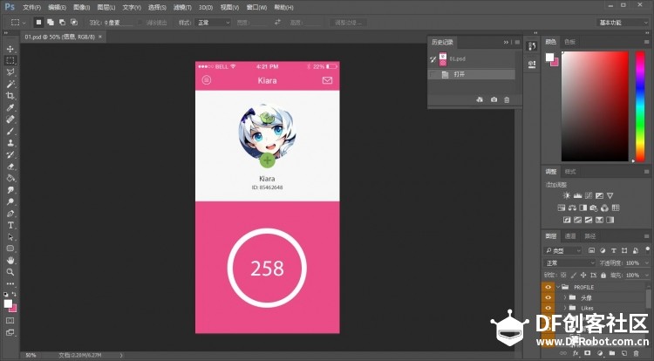Open the extra tools ellipsis menu
This screenshot has height=361, width=654.
tap(10, 283)
